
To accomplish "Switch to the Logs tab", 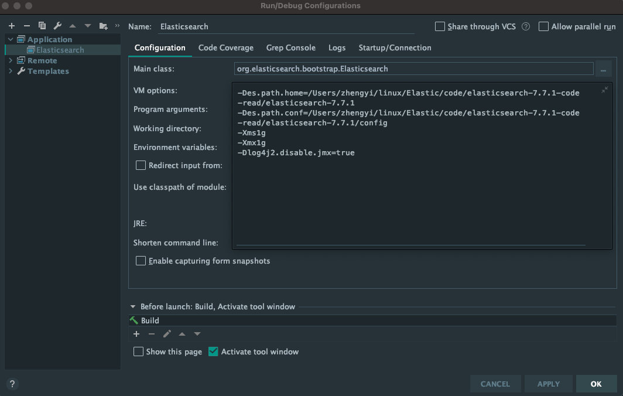I will (x=337, y=47).
